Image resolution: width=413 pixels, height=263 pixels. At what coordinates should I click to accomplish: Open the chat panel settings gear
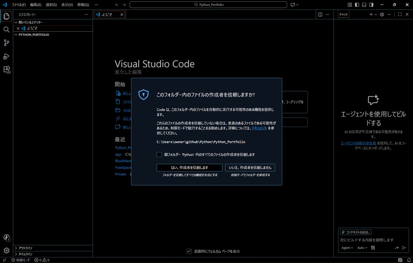(x=382, y=14)
